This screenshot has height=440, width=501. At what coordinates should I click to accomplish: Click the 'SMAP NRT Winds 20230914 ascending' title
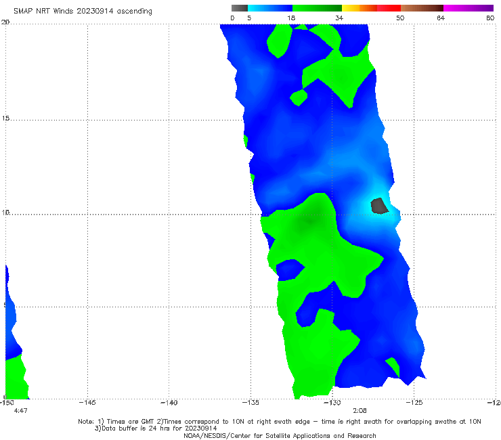click(x=83, y=12)
